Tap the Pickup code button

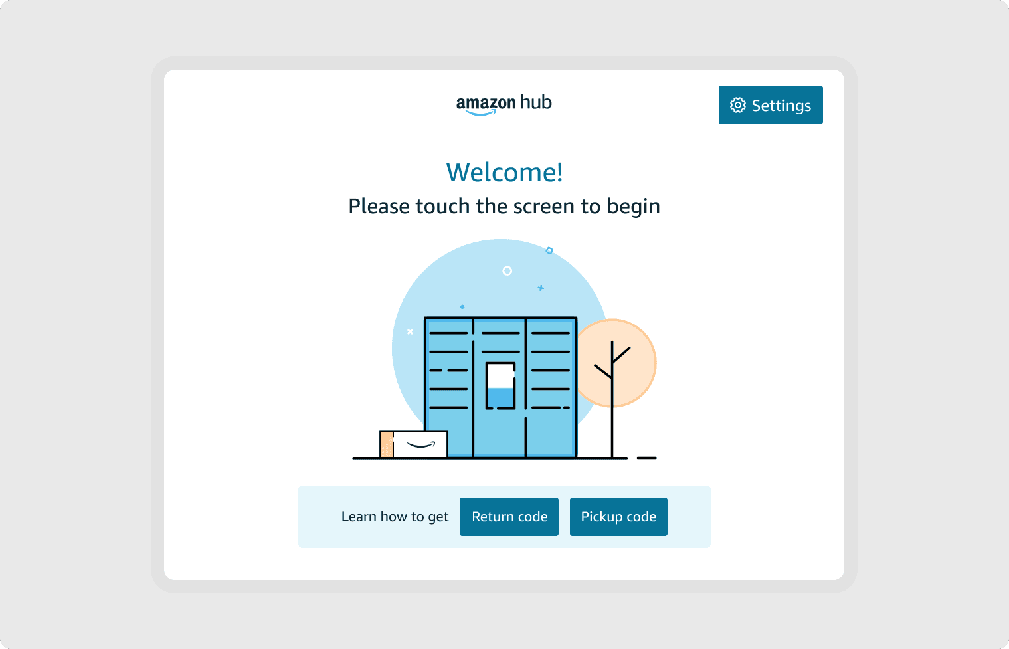618,517
